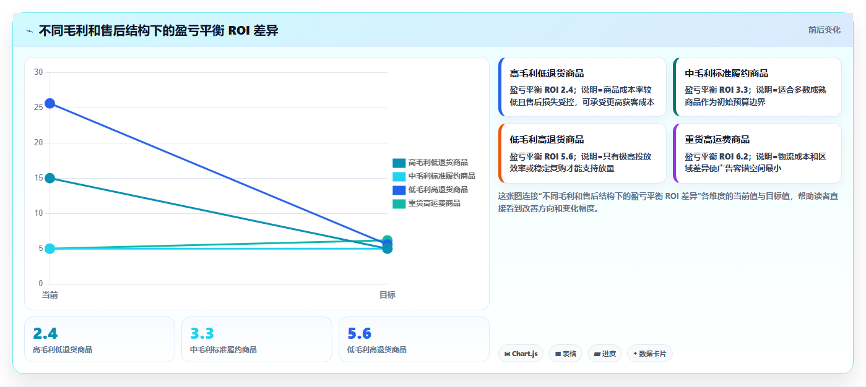
Task: Click the 前后变化 label
Action: [824, 30]
